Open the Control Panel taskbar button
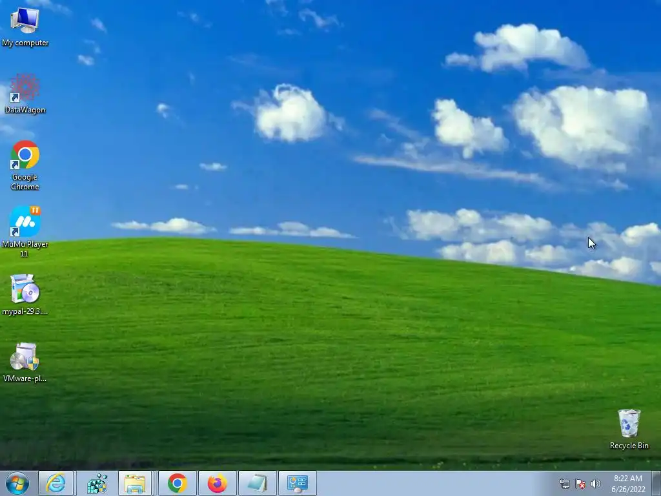Image resolution: width=661 pixels, height=496 pixels. coord(298,483)
